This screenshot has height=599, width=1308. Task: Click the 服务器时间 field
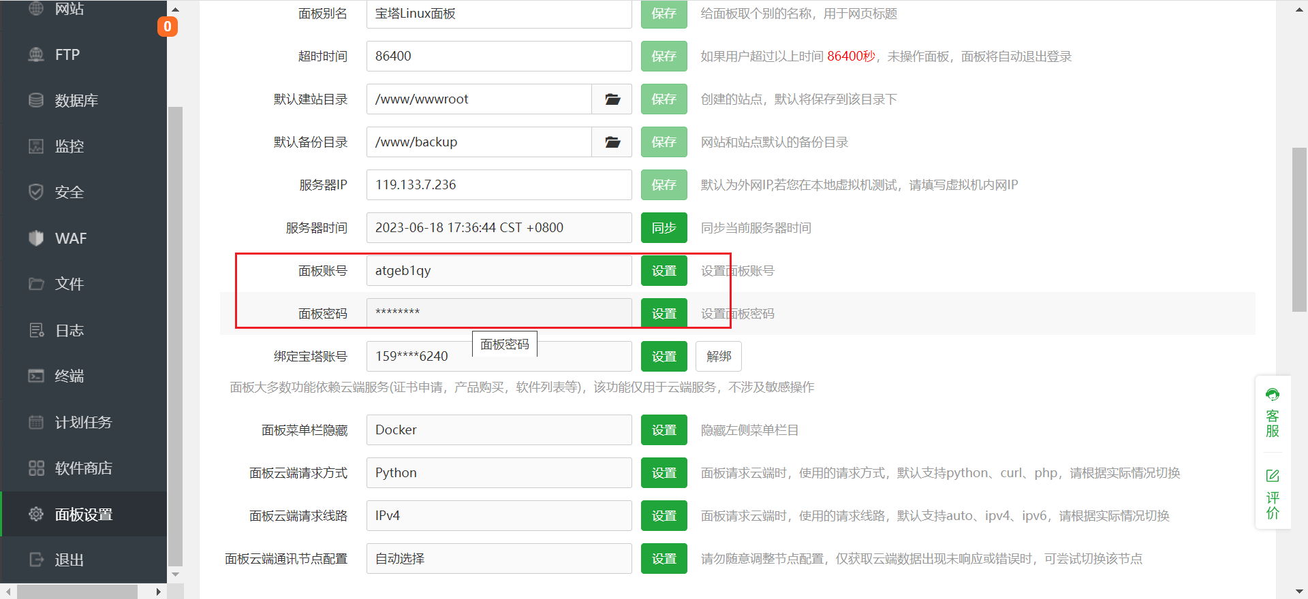(x=499, y=228)
